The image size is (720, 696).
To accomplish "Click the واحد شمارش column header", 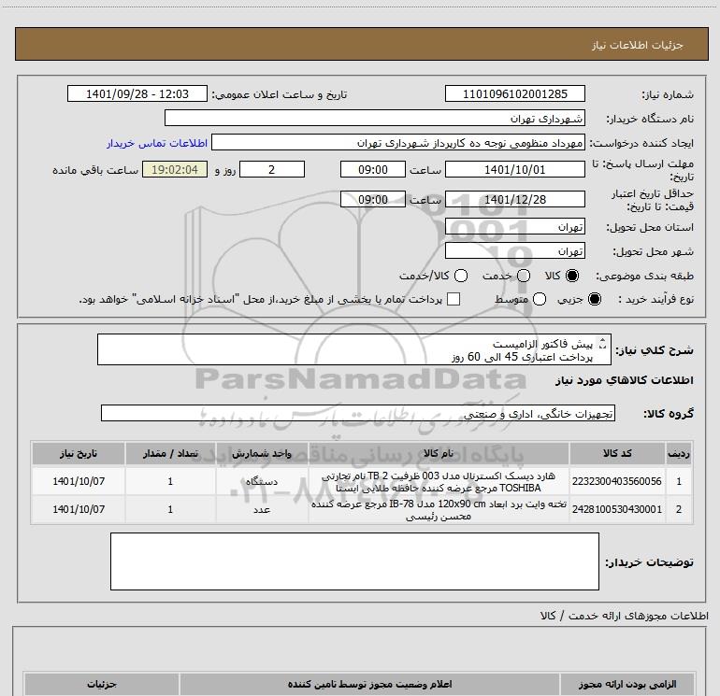I will coord(261,453).
